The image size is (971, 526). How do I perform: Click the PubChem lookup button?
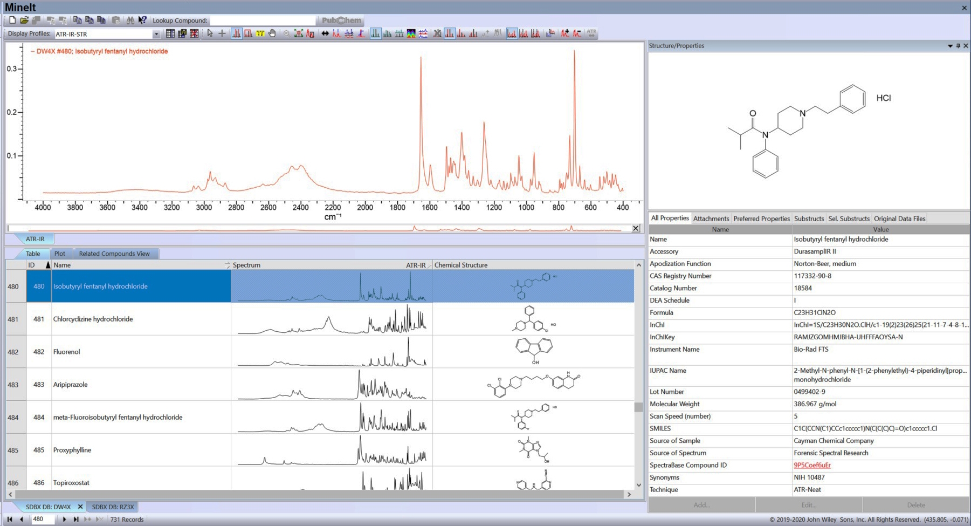click(341, 20)
